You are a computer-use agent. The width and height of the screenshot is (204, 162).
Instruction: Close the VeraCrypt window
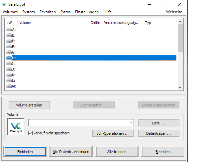point(180,4)
